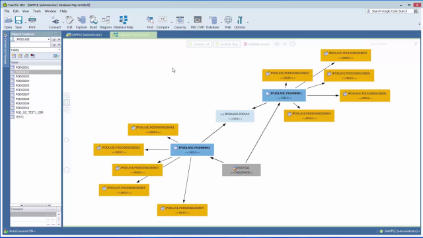Click the top zoom icon on diagram edge
The width and height of the screenshot is (423, 238).
67,95
